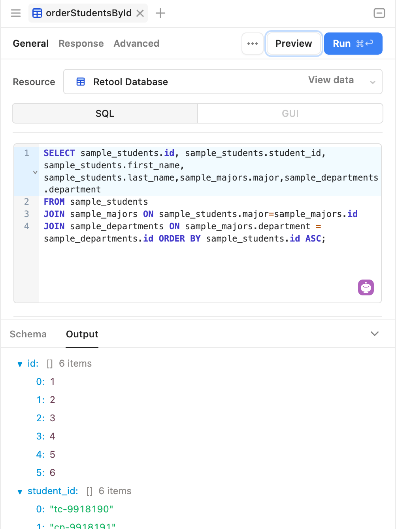Open the three-dots more options menu
The width and height of the screenshot is (396, 529).
253,44
